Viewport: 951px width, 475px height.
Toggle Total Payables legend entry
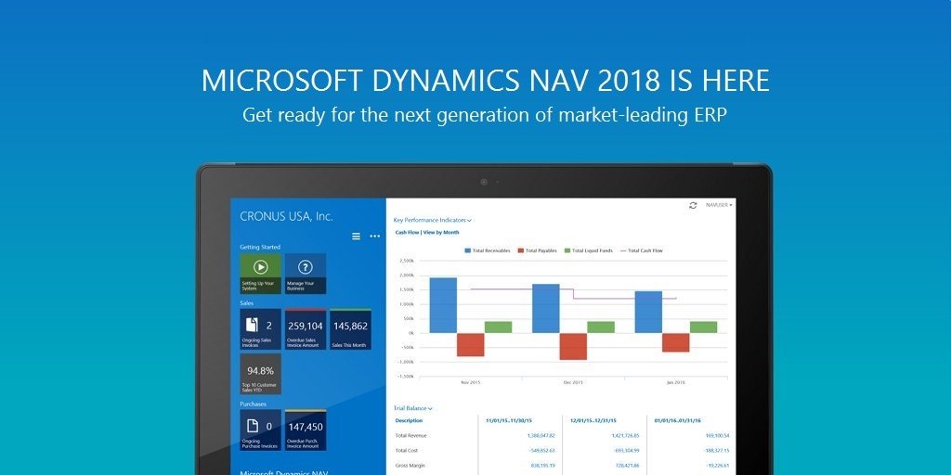point(538,250)
